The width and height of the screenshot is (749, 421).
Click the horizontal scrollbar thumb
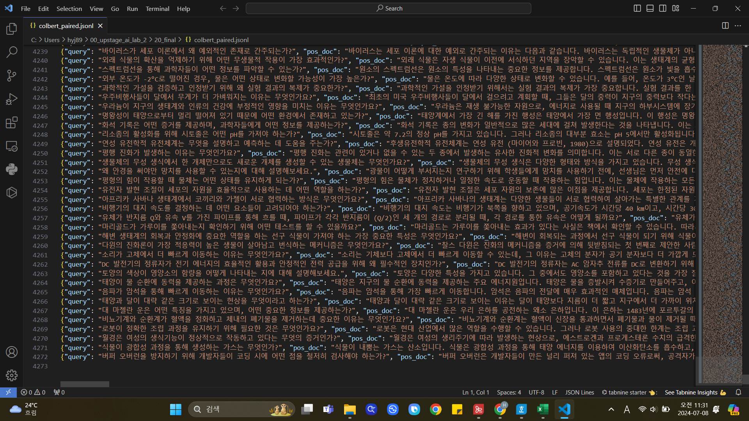tap(85, 384)
